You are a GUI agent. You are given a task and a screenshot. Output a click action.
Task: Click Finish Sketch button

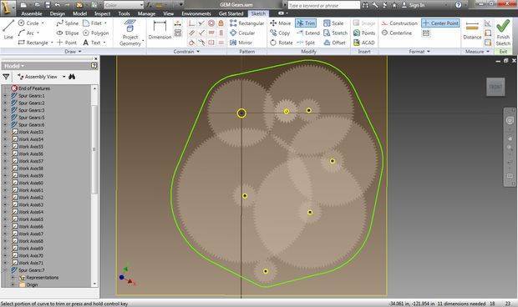503,33
